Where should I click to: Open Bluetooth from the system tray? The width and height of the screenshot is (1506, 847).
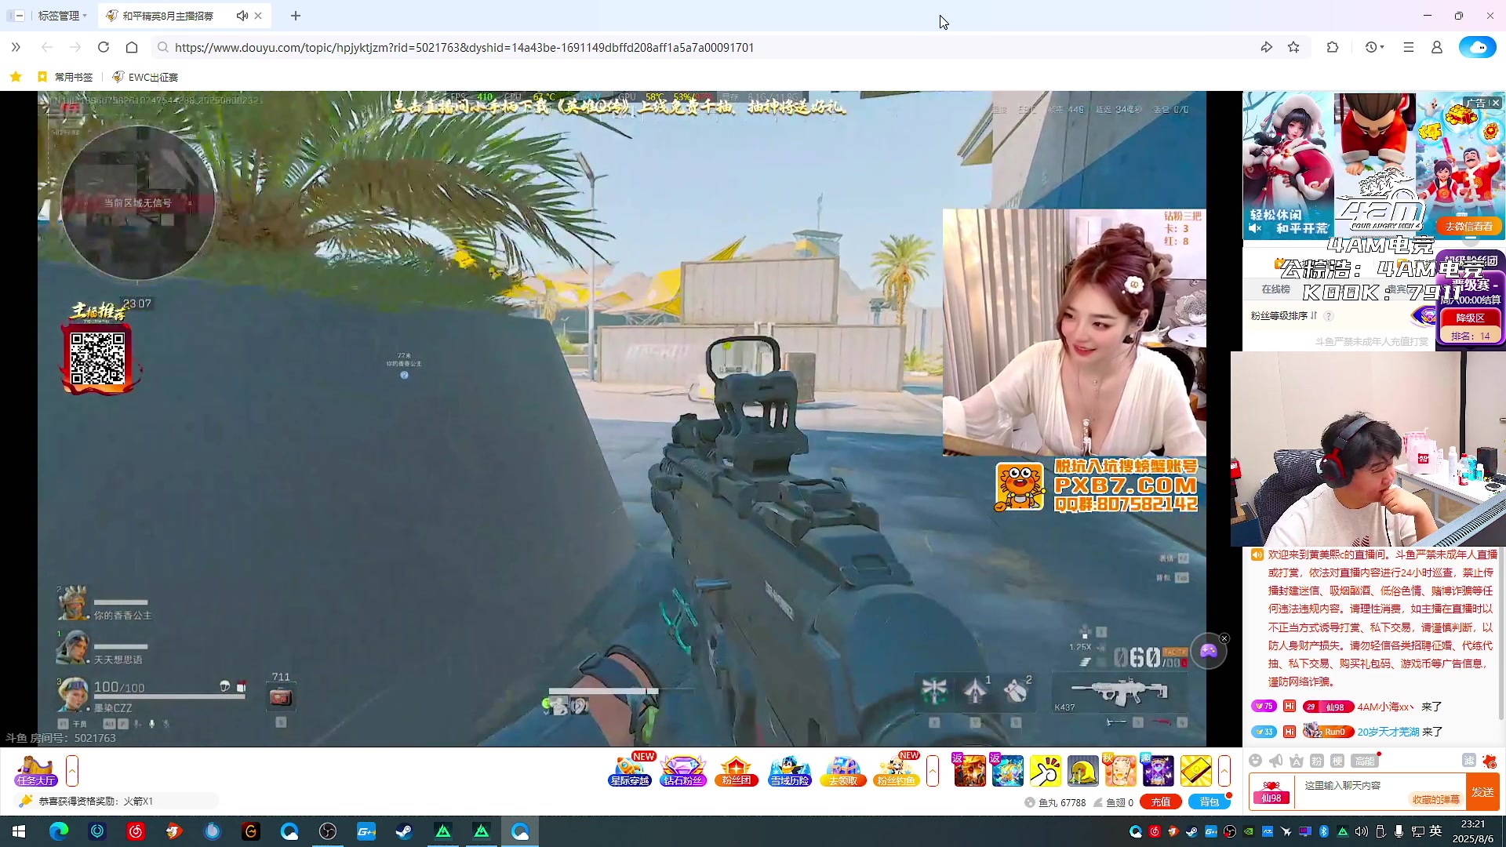coord(1324,831)
